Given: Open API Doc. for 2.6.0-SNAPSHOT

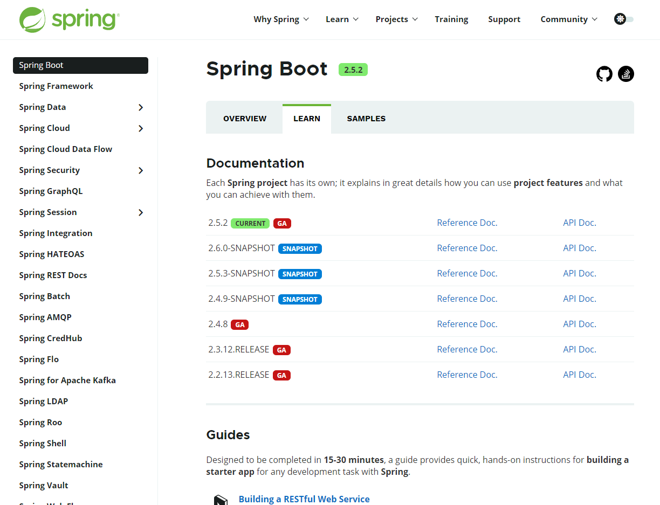Looking at the screenshot, I should pyautogui.click(x=580, y=248).
